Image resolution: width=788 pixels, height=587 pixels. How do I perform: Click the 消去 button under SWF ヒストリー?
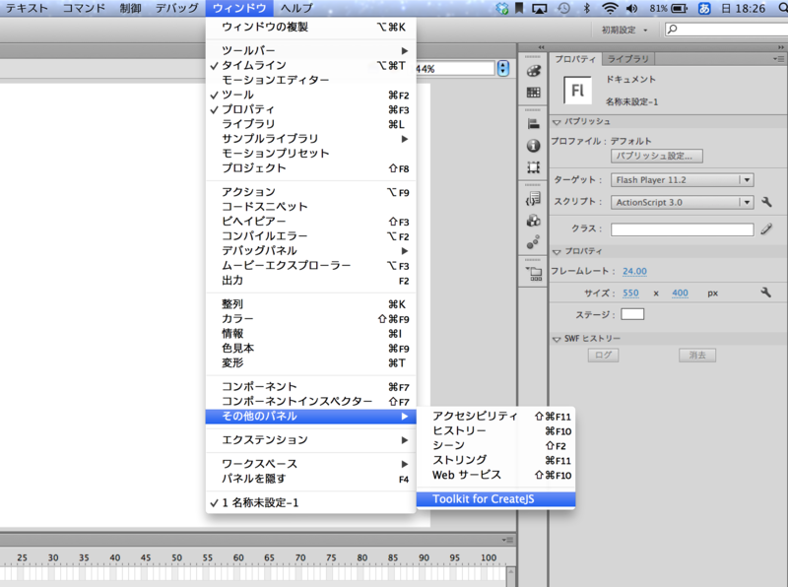click(696, 356)
